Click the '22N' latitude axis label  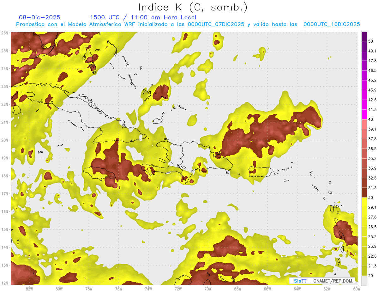coord(4,104)
